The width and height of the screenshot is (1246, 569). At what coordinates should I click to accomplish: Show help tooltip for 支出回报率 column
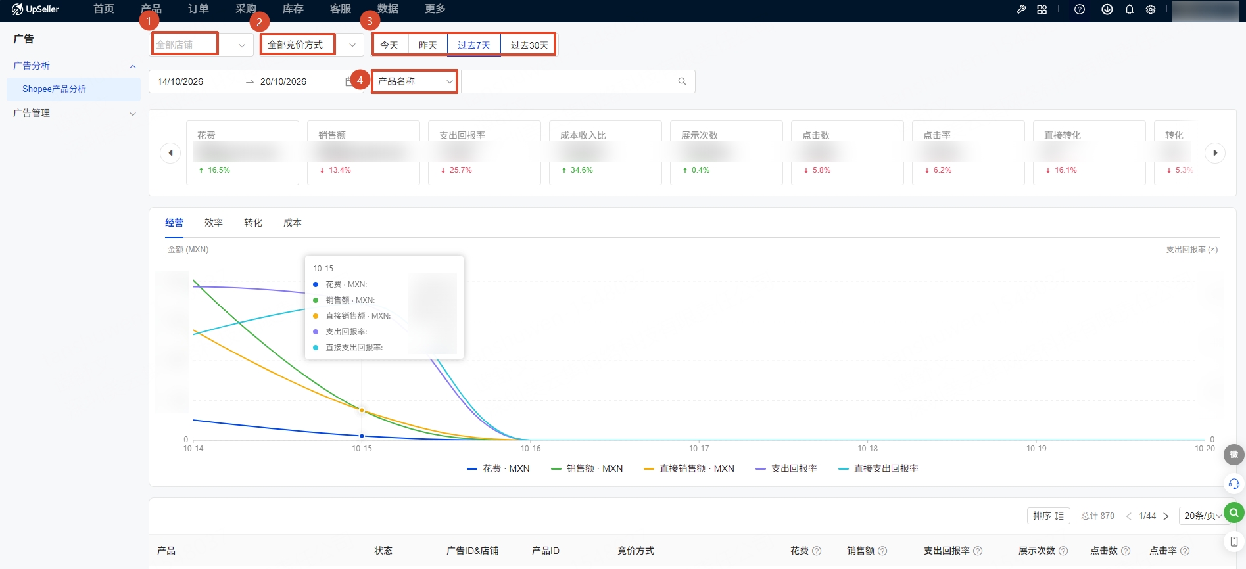tap(978, 551)
